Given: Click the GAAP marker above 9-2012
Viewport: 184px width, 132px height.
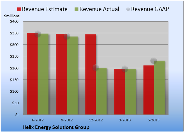Looking at the screenshot, I should [67, 36].
